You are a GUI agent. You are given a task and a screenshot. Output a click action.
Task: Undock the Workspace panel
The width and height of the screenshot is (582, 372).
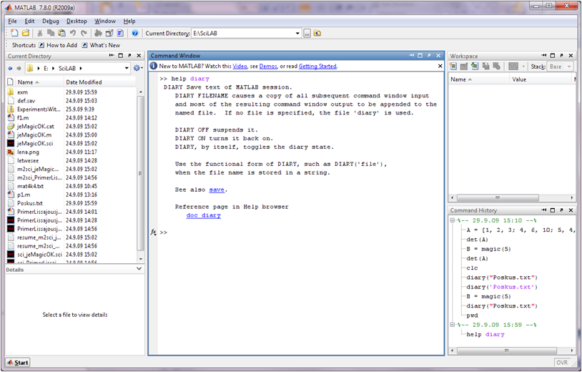click(x=561, y=56)
